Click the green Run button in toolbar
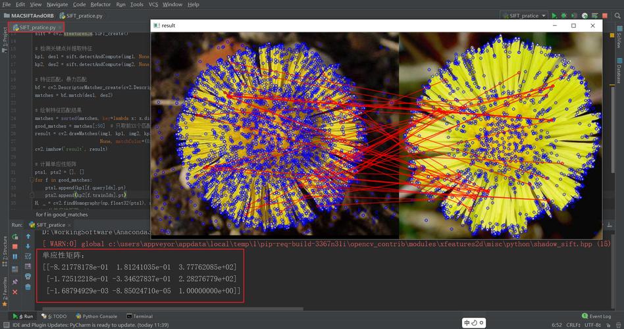The width and height of the screenshot is (624, 329). click(554, 15)
